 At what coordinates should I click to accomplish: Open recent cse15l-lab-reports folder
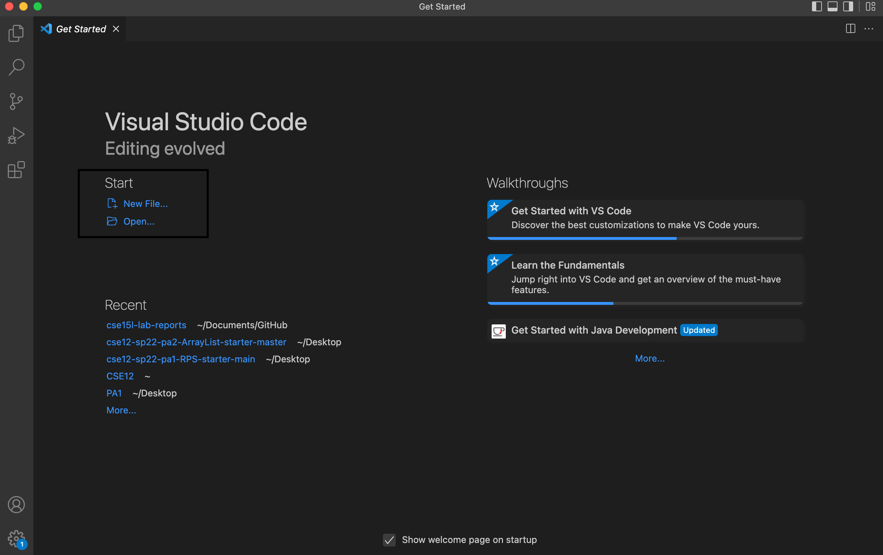[x=146, y=325]
